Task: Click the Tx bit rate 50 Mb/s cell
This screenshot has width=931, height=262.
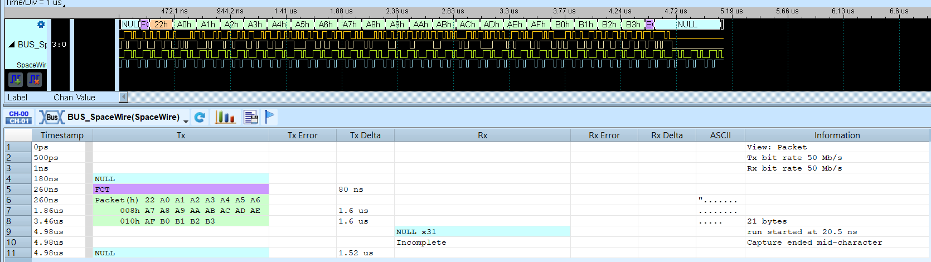Action: coord(837,158)
